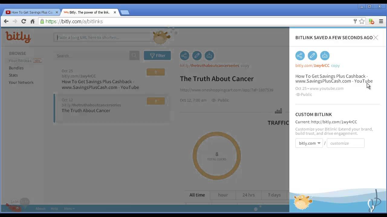Click the edit pencil icon above The Truth About Cancer
This screenshot has height=217, width=387.
pyautogui.click(x=197, y=55)
